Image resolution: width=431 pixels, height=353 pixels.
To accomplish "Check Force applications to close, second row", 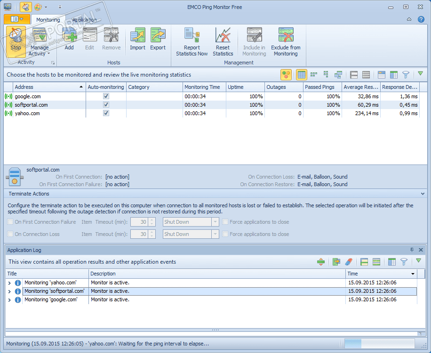I will point(225,234).
